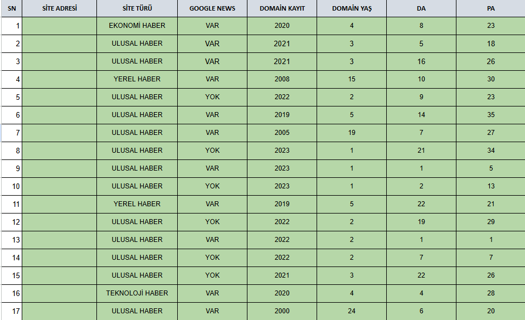Click the PA column header
The image size is (525, 320).
click(x=490, y=8)
